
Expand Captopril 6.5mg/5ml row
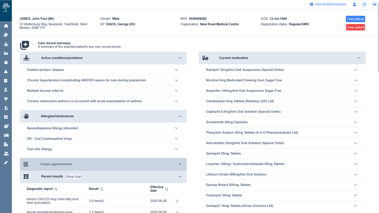pyautogui.click(x=355, y=112)
